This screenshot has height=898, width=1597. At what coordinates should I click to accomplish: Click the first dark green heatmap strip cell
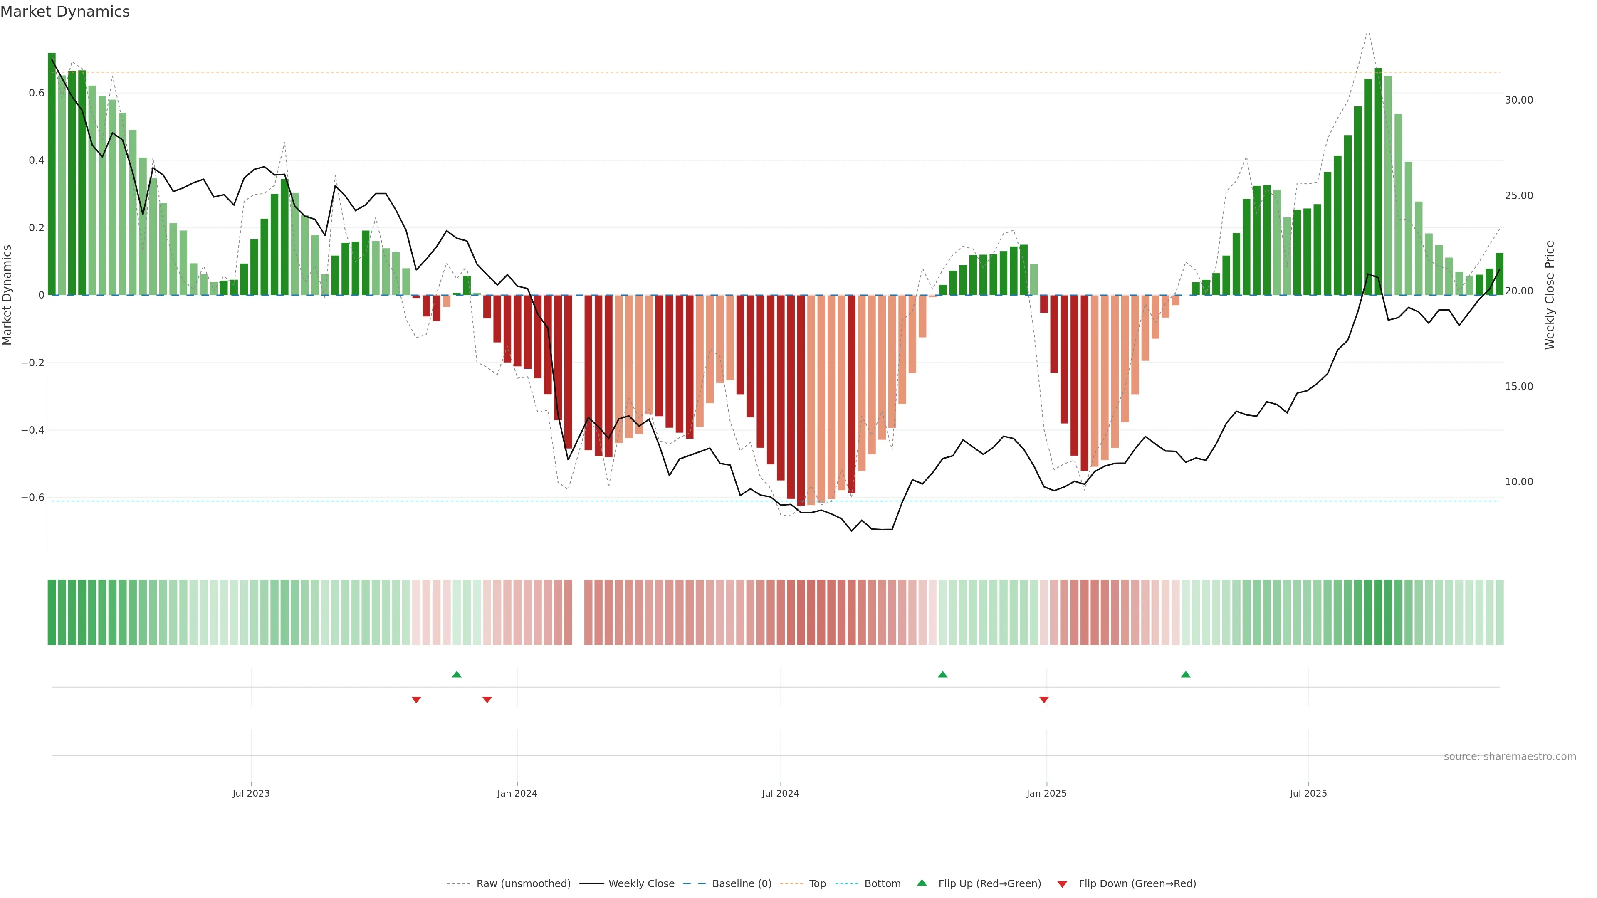click(x=52, y=612)
